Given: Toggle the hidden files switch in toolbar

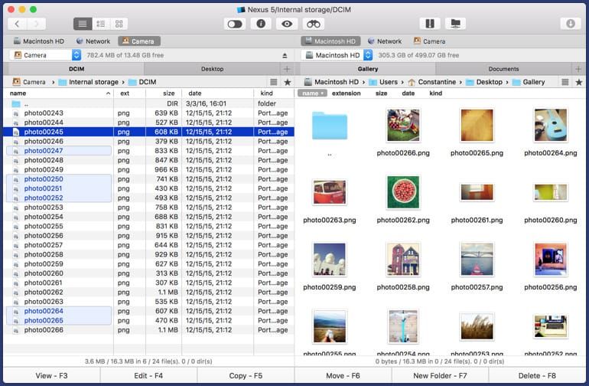Looking at the screenshot, I should [x=234, y=24].
